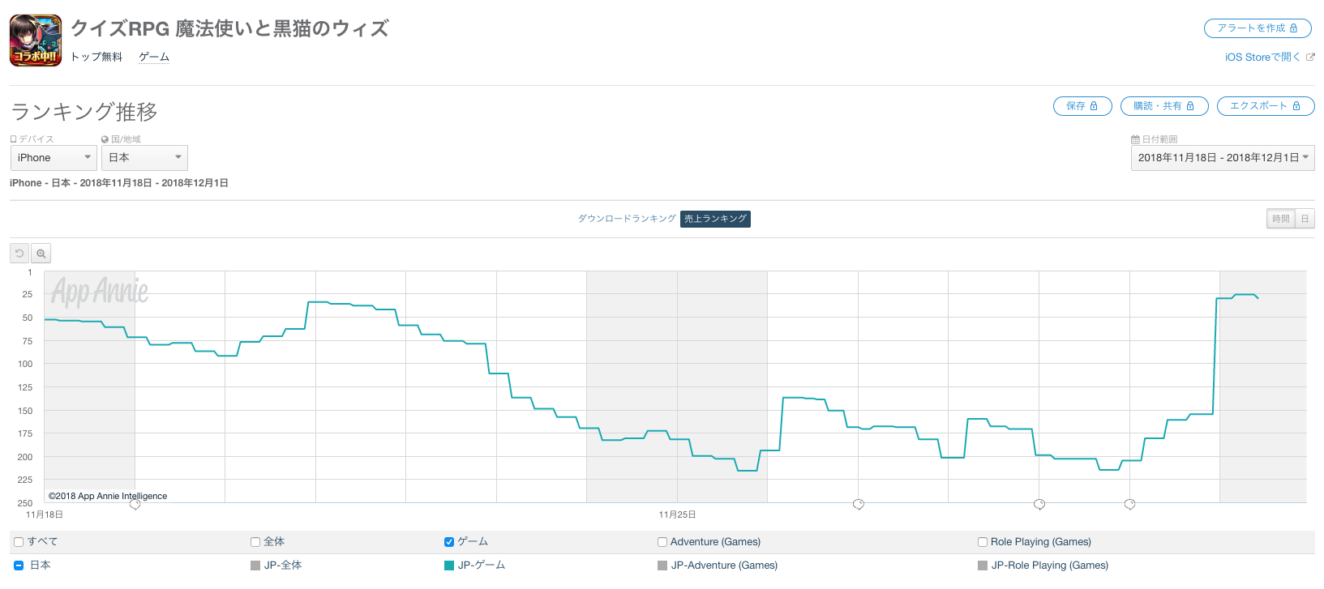Image resolution: width=1324 pixels, height=589 pixels.
Task: Click the JP-ゲーム teal color swatch
Action: (449, 566)
